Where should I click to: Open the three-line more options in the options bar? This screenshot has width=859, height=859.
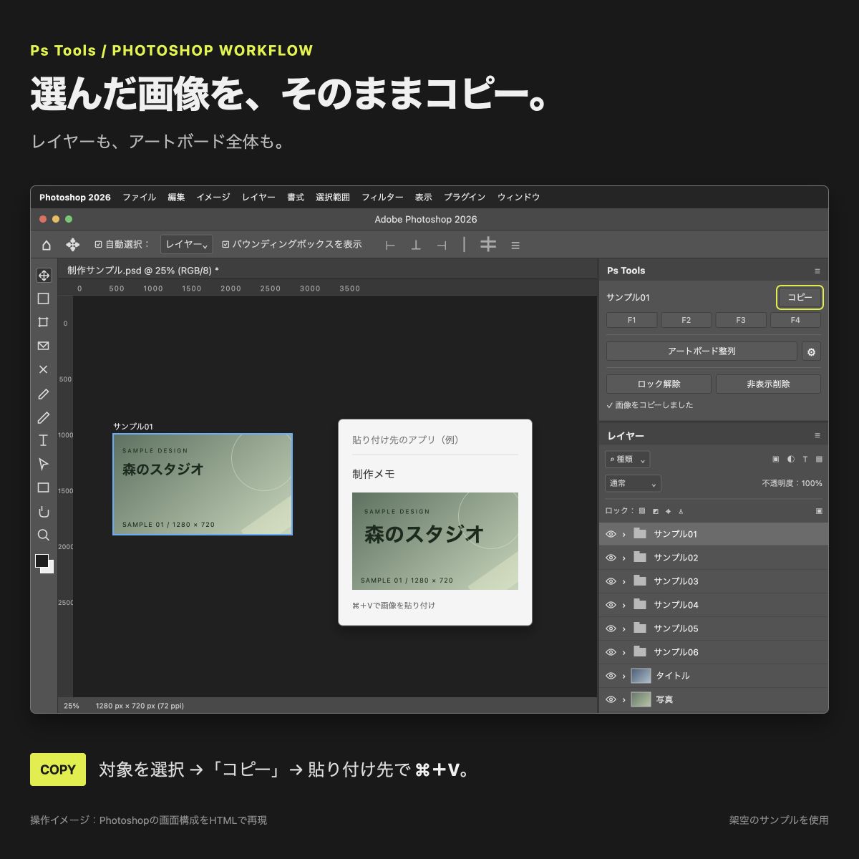point(515,246)
